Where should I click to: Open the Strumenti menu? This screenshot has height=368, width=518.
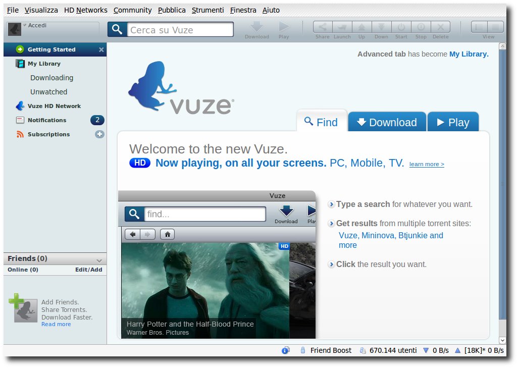click(208, 10)
